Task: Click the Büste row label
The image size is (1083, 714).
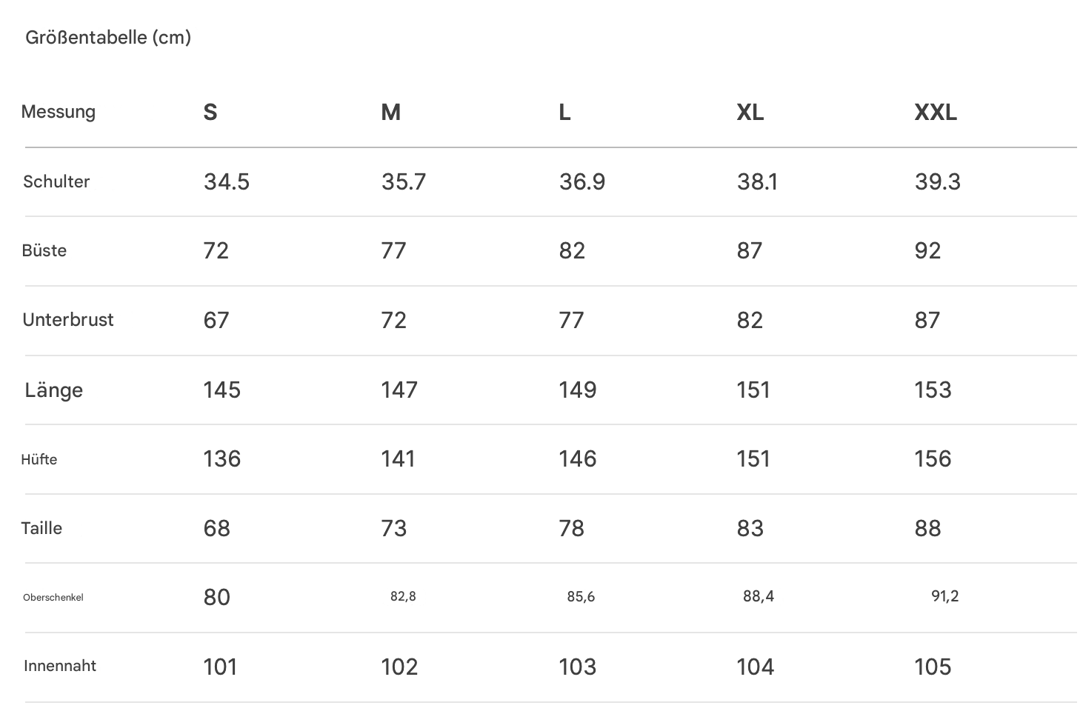Action: pos(44,250)
